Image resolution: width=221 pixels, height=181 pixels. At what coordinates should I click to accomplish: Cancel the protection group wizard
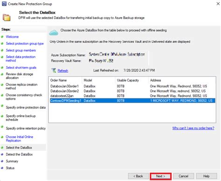pos(183,176)
